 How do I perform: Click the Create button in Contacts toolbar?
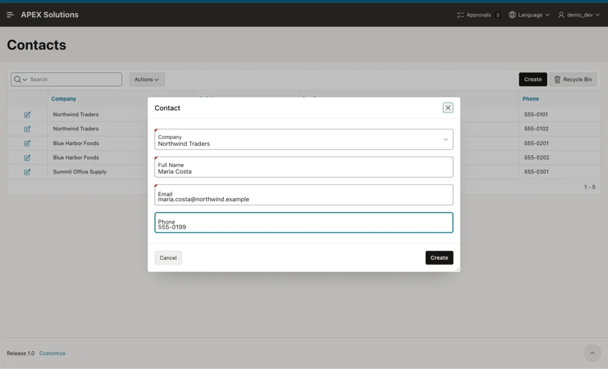pos(533,79)
